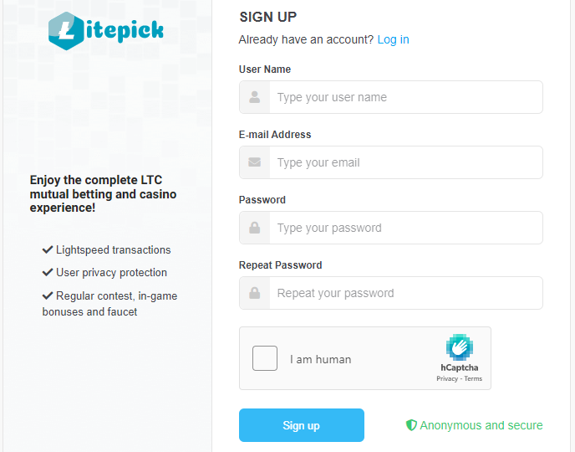Click the lock icon beside Password field
575x452 pixels.
click(x=254, y=228)
